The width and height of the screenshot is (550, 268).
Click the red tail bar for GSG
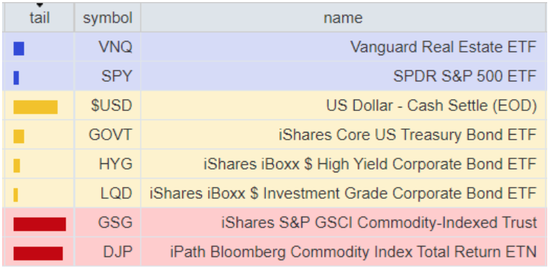coord(40,224)
